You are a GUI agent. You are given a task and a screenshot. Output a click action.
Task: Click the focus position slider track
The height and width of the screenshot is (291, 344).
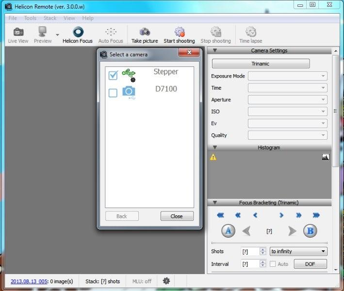269,243
